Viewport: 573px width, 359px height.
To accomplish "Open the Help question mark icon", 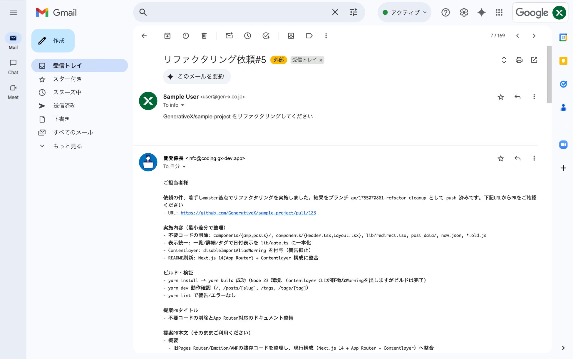I will pos(445,12).
